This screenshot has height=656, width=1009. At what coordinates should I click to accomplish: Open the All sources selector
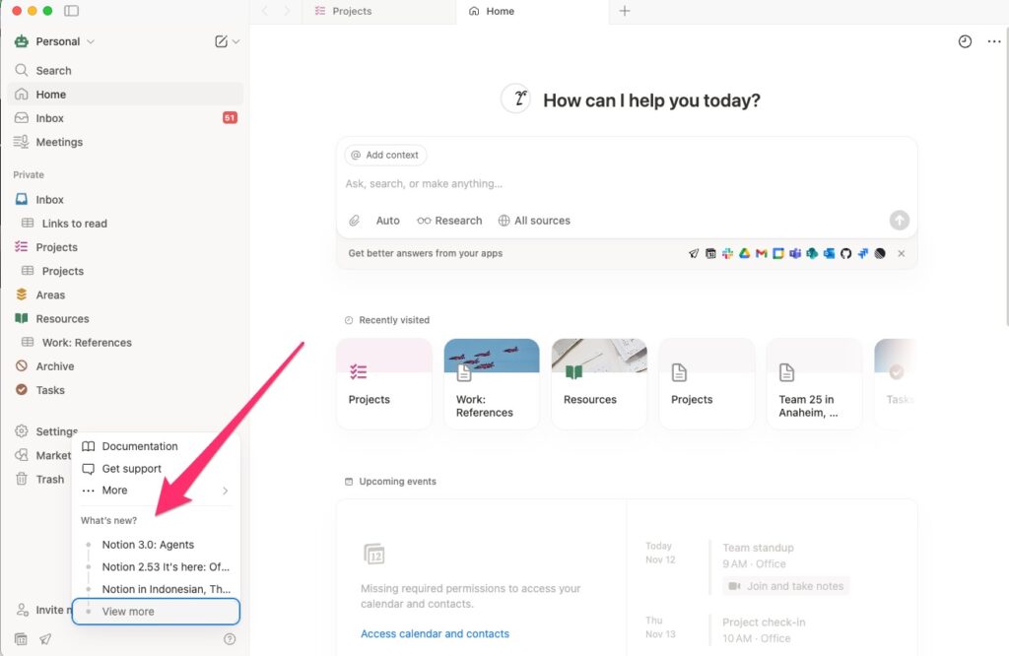coord(534,221)
